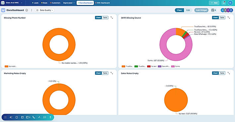Click the orange No mobile legend swatch
The width and height of the screenshot is (235, 122).
(6, 66)
